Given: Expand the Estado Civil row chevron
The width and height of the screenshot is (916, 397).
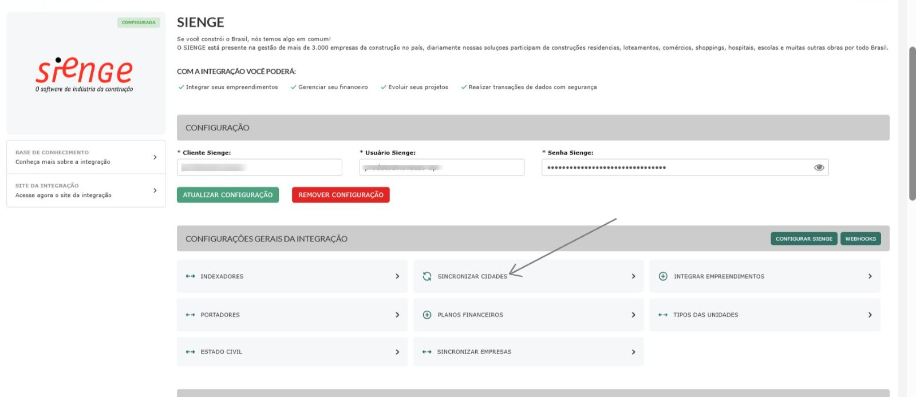Looking at the screenshot, I should tap(397, 352).
